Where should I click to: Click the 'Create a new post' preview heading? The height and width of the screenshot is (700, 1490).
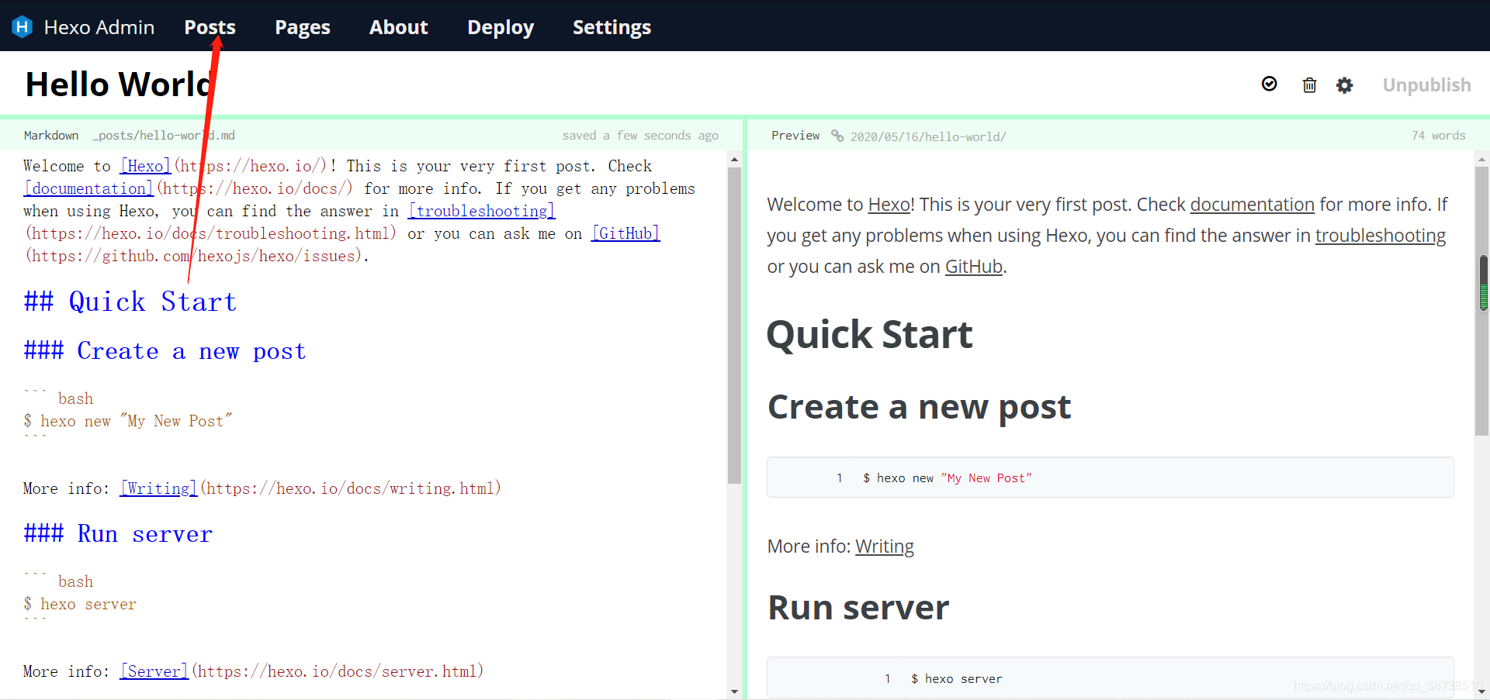pyautogui.click(x=919, y=408)
